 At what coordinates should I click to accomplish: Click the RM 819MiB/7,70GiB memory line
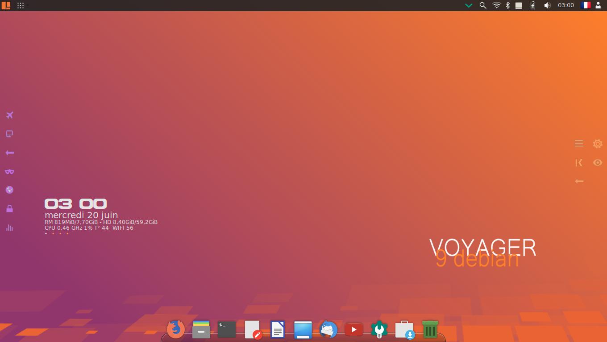(101, 222)
